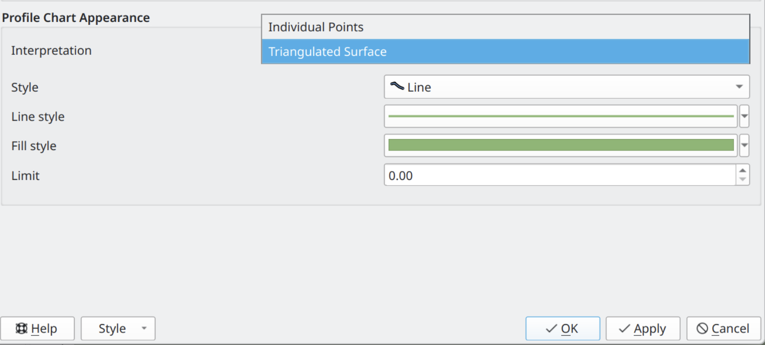Decrease Limit with the down arrow

(743, 180)
